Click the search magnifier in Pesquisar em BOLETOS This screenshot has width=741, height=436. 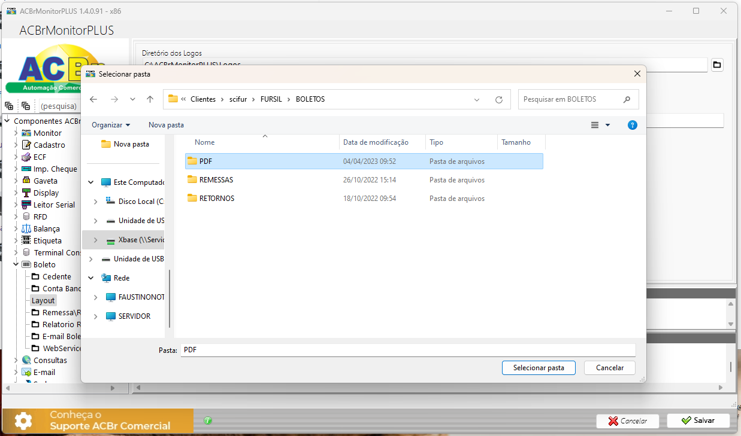[627, 99]
